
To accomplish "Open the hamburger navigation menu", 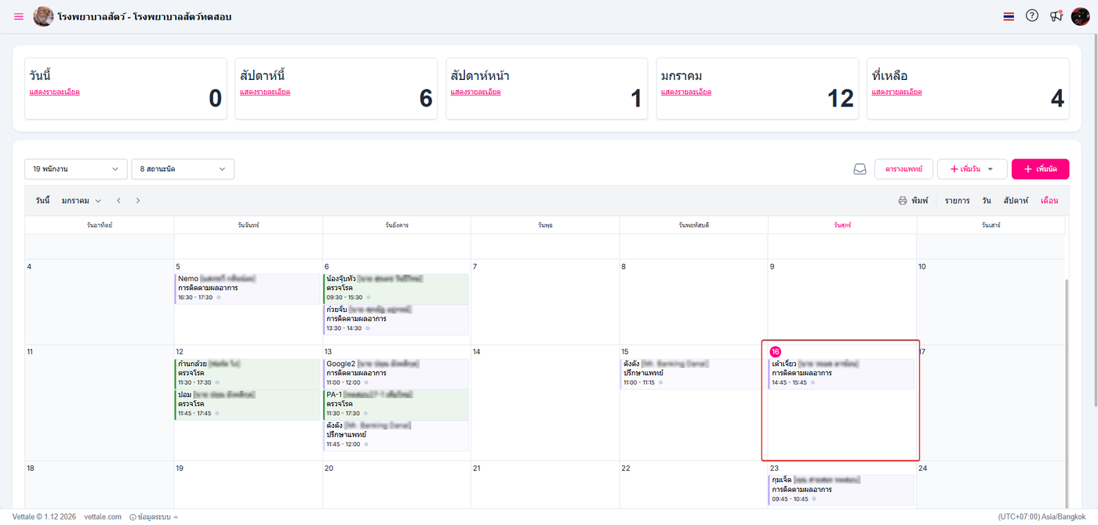I will pos(19,16).
